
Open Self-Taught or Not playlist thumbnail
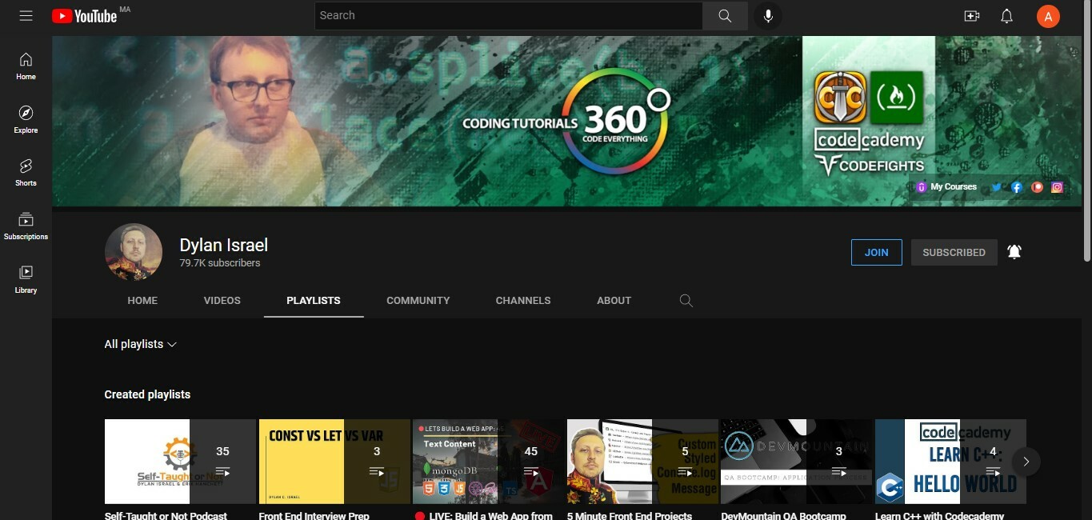[x=180, y=462]
